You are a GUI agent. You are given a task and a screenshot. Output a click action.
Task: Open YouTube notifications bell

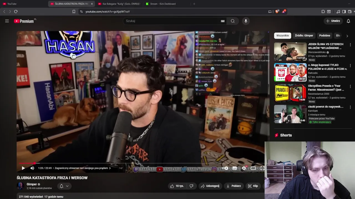(348, 21)
